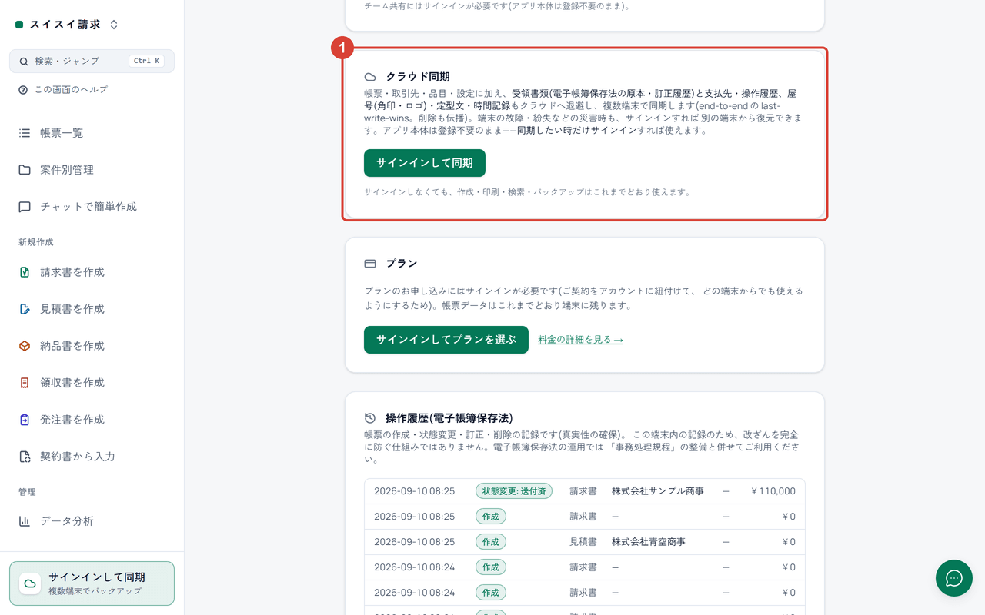The image size is (985, 615).
Task: Click the 領収書を作成 receipt icon
Action: tap(25, 383)
